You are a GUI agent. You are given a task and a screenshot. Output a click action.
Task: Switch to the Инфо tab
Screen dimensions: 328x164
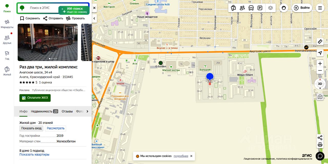[x=24, y=111]
